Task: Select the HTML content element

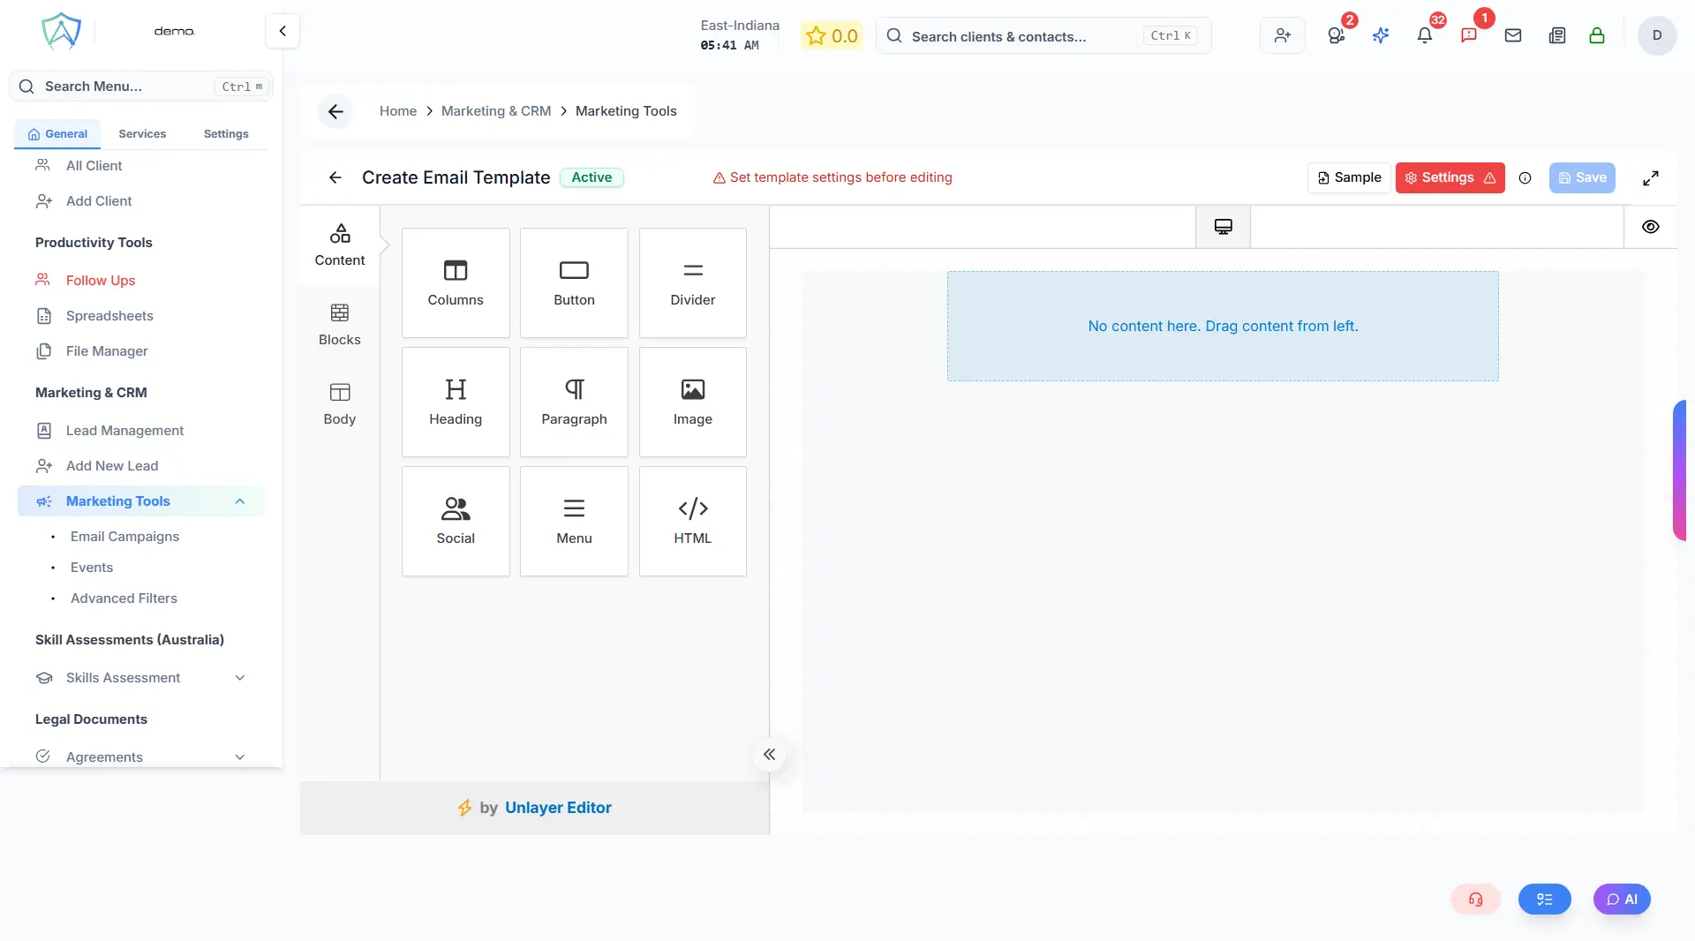Action: [692, 521]
